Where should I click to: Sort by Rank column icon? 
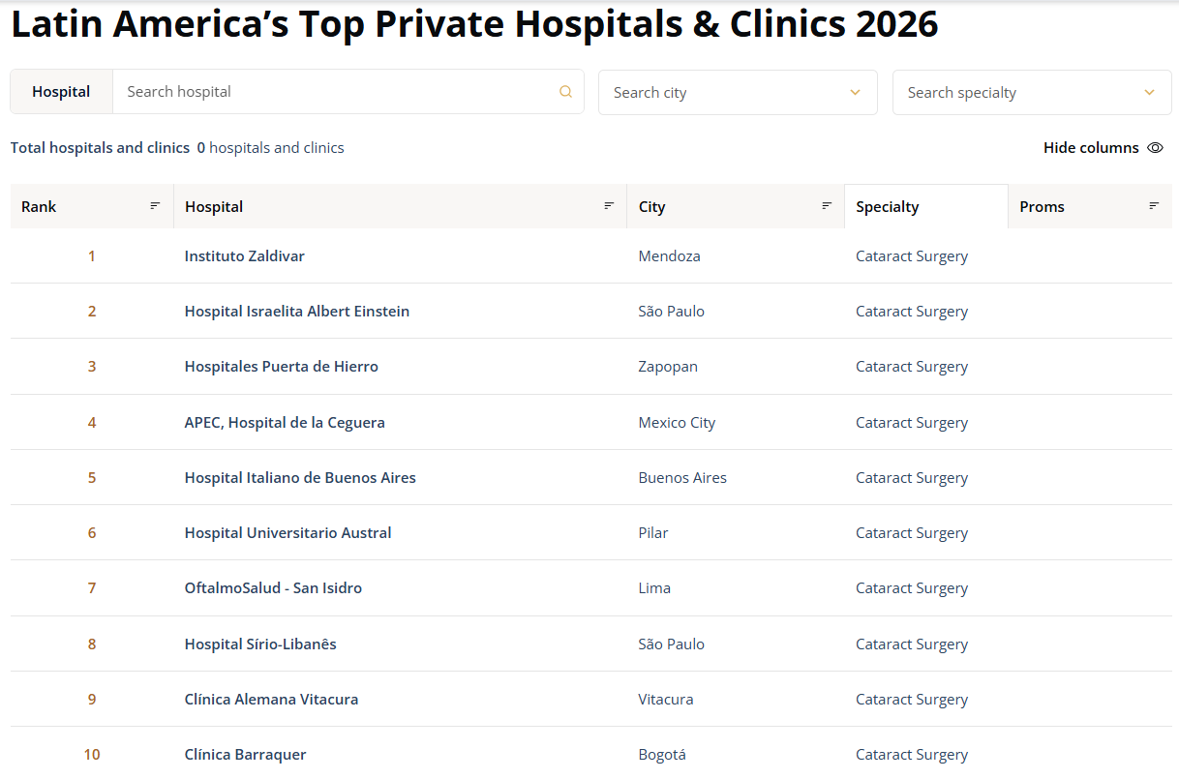click(x=155, y=206)
